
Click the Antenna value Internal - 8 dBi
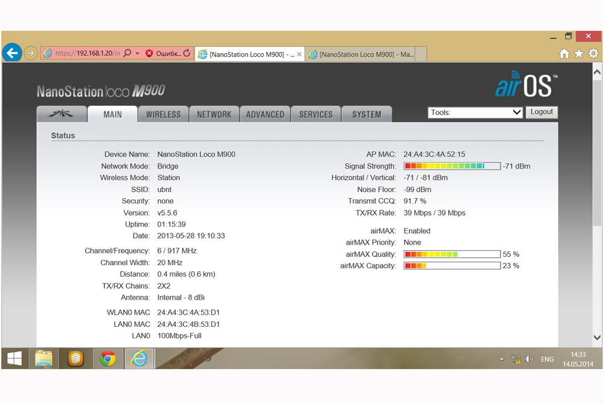pos(181,297)
